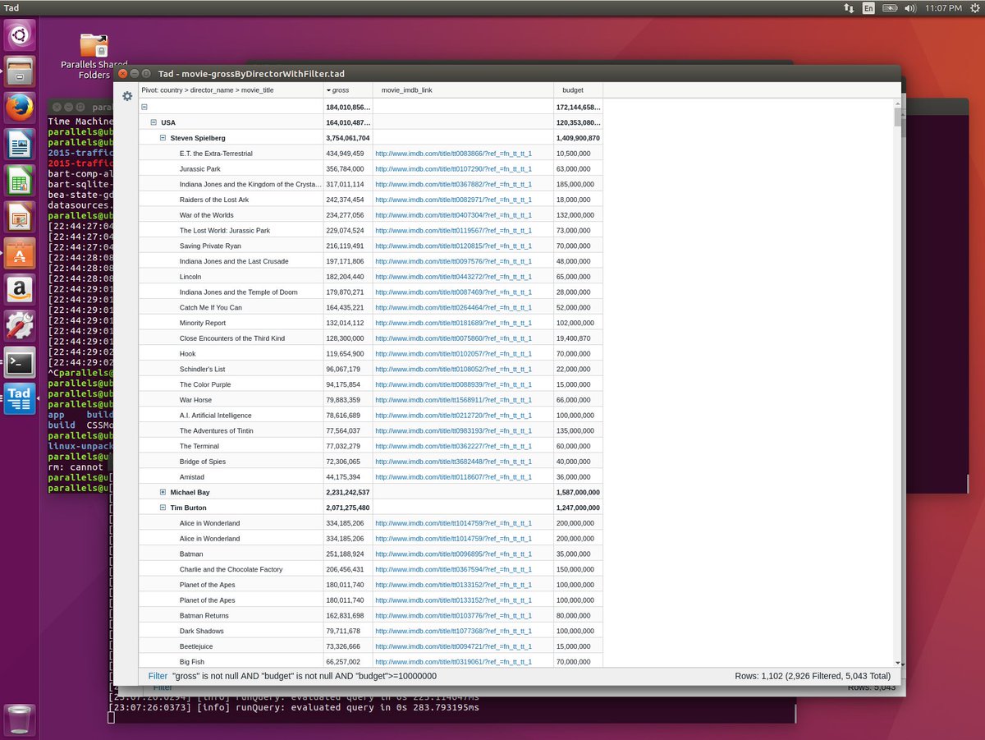985x740 pixels.
Task: Select the Lincoln movie title
Action: (190, 277)
